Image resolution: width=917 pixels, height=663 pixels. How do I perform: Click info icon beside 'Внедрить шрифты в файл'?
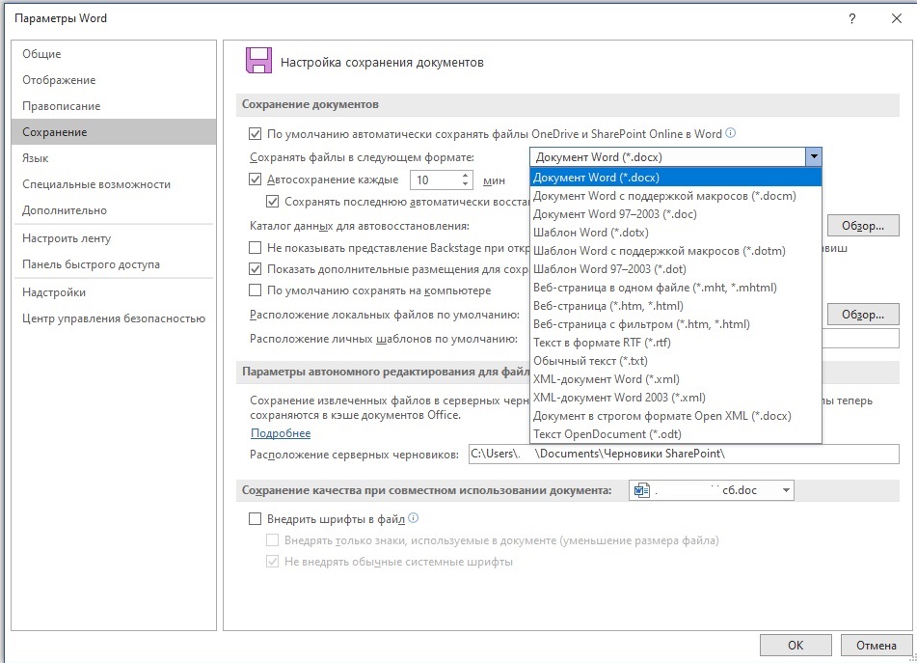(414, 518)
